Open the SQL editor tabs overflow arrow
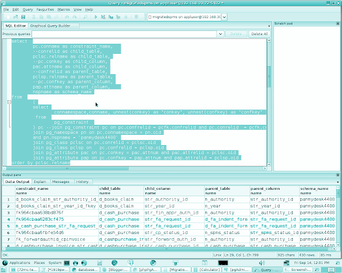This screenshot has width=342, height=273. [269, 26]
